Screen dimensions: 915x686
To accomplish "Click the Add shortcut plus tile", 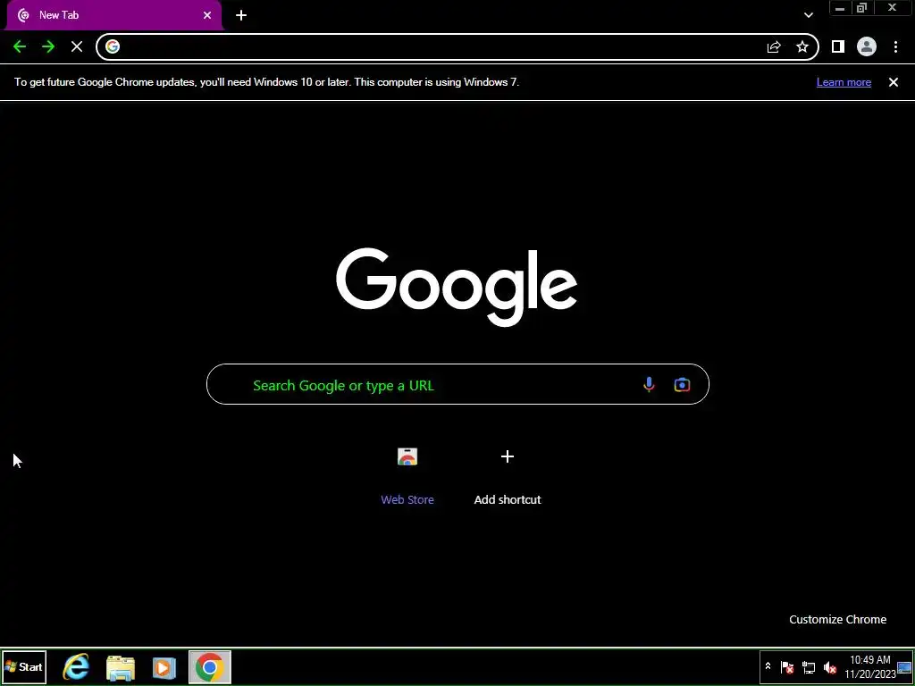I will pos(508,456).
